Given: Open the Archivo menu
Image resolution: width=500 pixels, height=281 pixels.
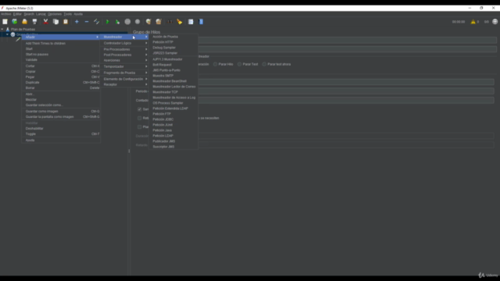Looking at the screenshot, I should pyautogui.click(x=5, y=14).
